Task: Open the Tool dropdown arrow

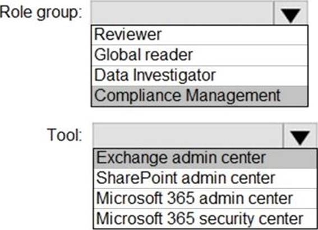Action: pos(300,135)
